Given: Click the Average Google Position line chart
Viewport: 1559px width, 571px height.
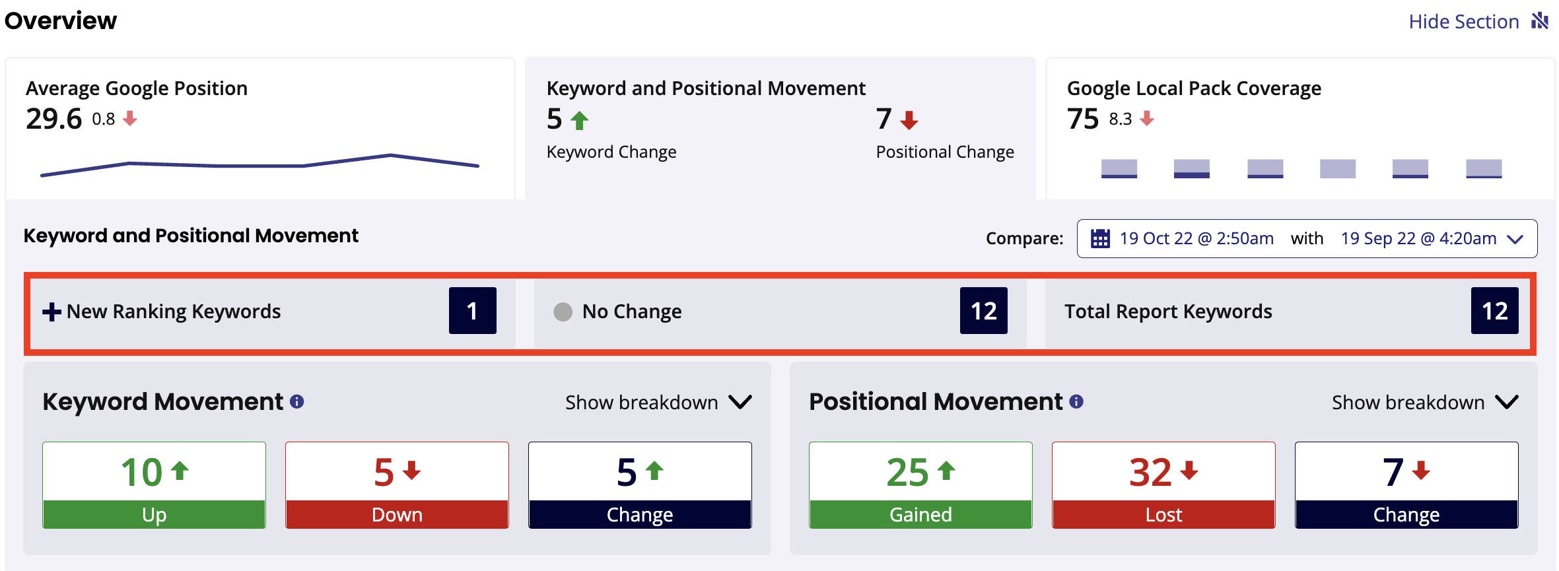Looking at the screenshot, I should pos(260,165).
